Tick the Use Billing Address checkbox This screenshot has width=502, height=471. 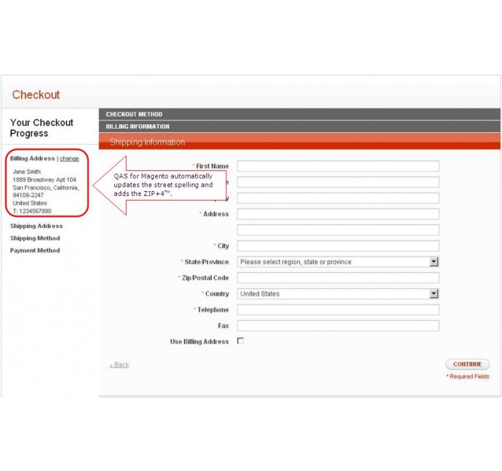click(x=240, y=341)
